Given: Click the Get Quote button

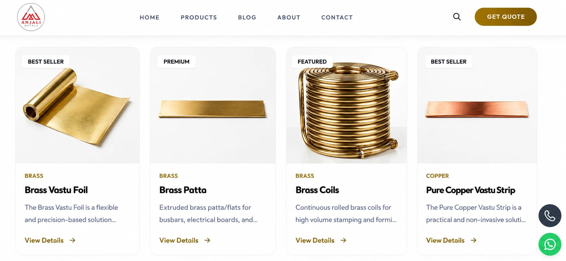Looking at the screenshot, I should (506, 17).
